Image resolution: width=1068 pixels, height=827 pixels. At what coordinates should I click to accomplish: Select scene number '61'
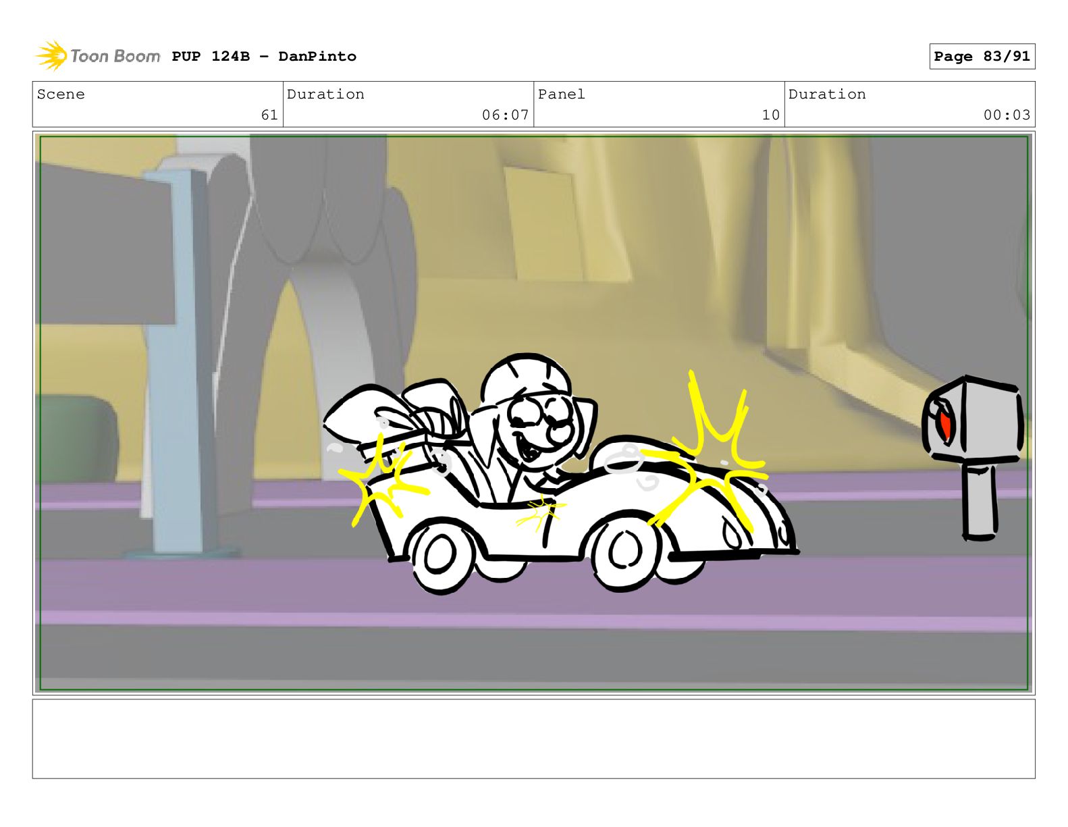[269, 115]
